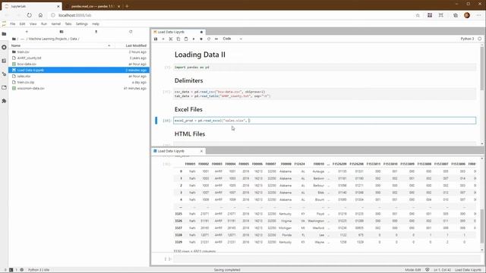Viewport: 486px width, 273px height.
Task: Open the View menu
Action: (33, 24)
